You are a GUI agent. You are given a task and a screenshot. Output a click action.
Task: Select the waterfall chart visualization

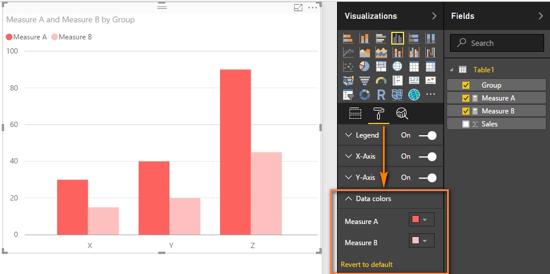pos(431,52)
